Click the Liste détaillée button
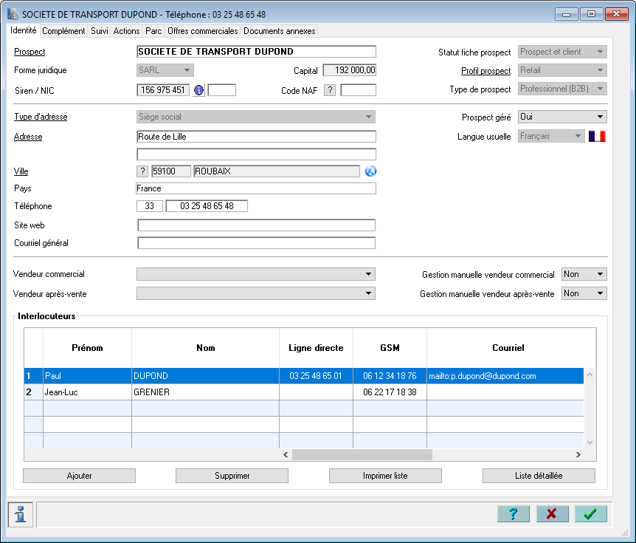 pos(539,476)
